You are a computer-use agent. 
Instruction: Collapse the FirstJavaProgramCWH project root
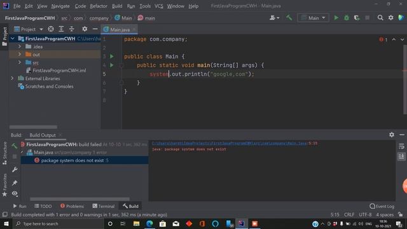pyautogui.click(x=13, y=39)
